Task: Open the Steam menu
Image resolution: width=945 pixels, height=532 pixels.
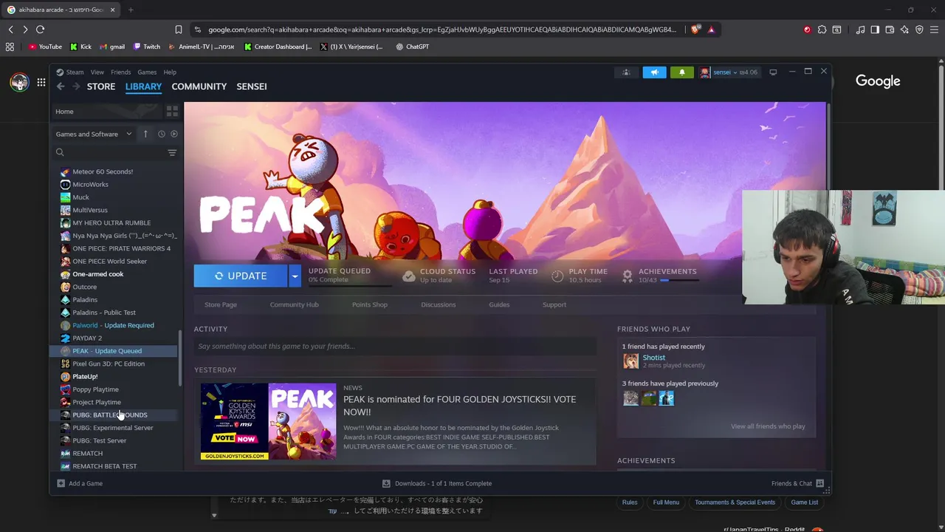Action: 75,72
